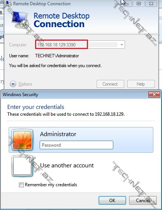Focus the Password input field

click(76, 145)
